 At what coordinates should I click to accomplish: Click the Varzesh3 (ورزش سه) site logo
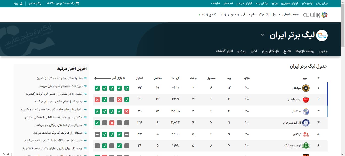point(315,14)
